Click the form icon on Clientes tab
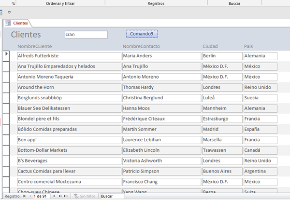 coord(8,23)
